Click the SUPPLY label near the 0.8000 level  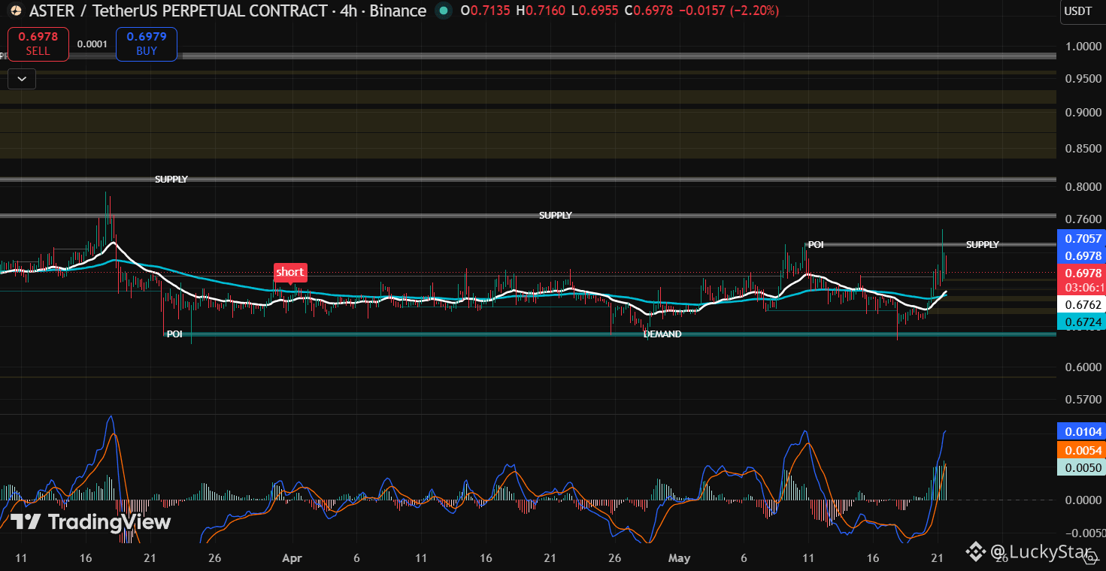tap(171, 180)
